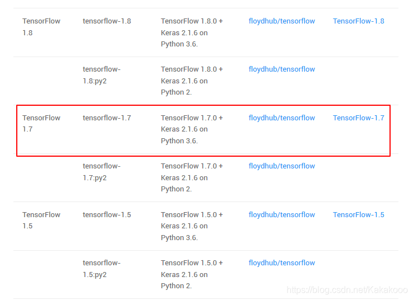This screenshot has height=300, width=413.
Task: Open floydhub/tensorflow link in tensorflow-1.7:py2 row
Action: [281, 166]
